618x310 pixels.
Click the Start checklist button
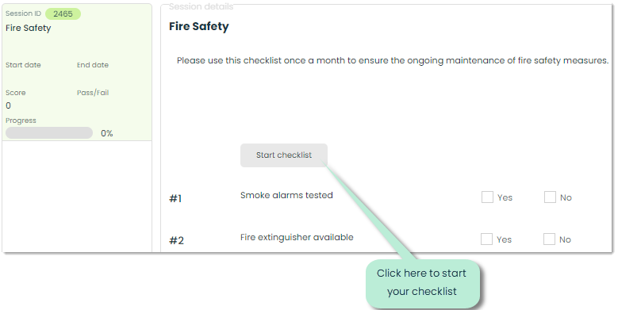click(x=284, y=155)
